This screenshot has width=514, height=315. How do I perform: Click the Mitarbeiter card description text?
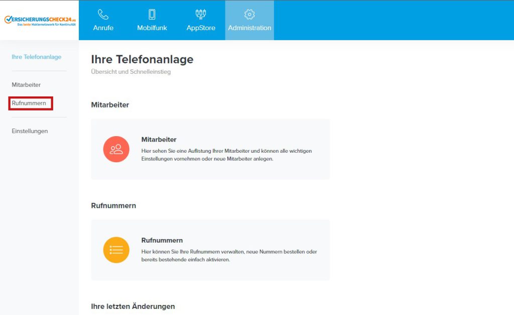[x=226, y=155]
